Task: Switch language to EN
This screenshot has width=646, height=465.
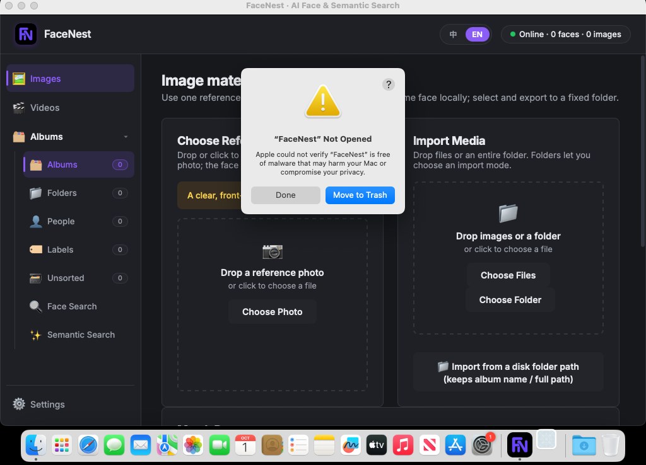Action: pos(477,34)
